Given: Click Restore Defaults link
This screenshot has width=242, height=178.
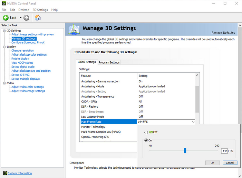Looking at the screenshot, I should [x=223, y=33].
